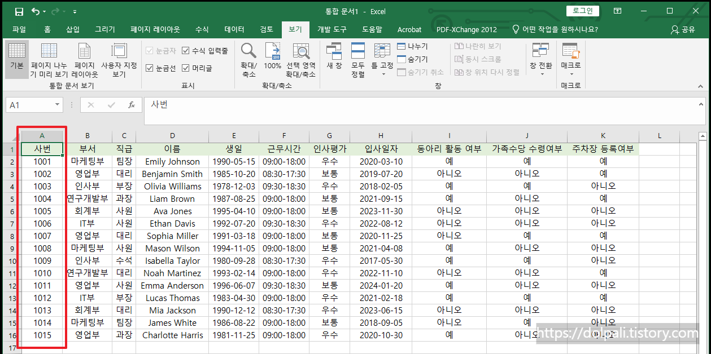Click cell containing Emily Johnson
This screenshot has width=711, height=354.
tap(172, 162)
